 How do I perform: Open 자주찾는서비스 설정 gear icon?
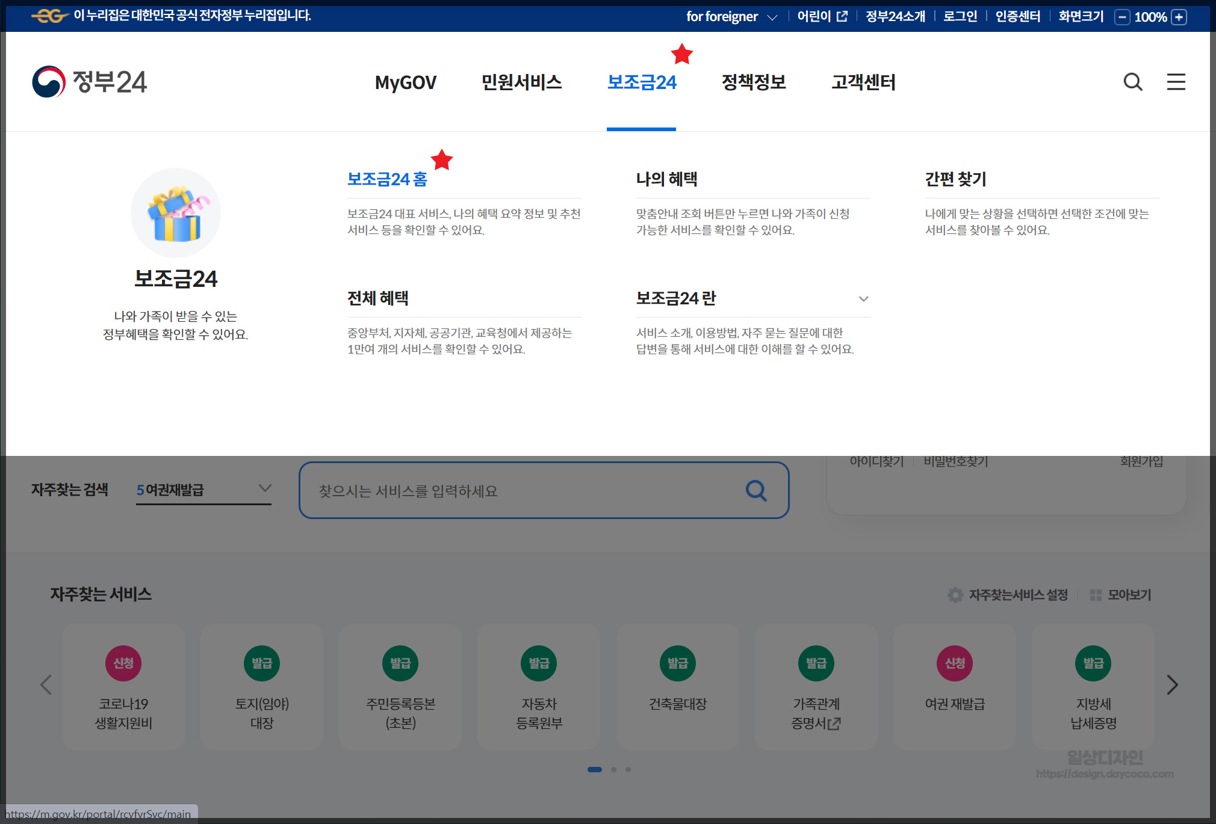955,595
